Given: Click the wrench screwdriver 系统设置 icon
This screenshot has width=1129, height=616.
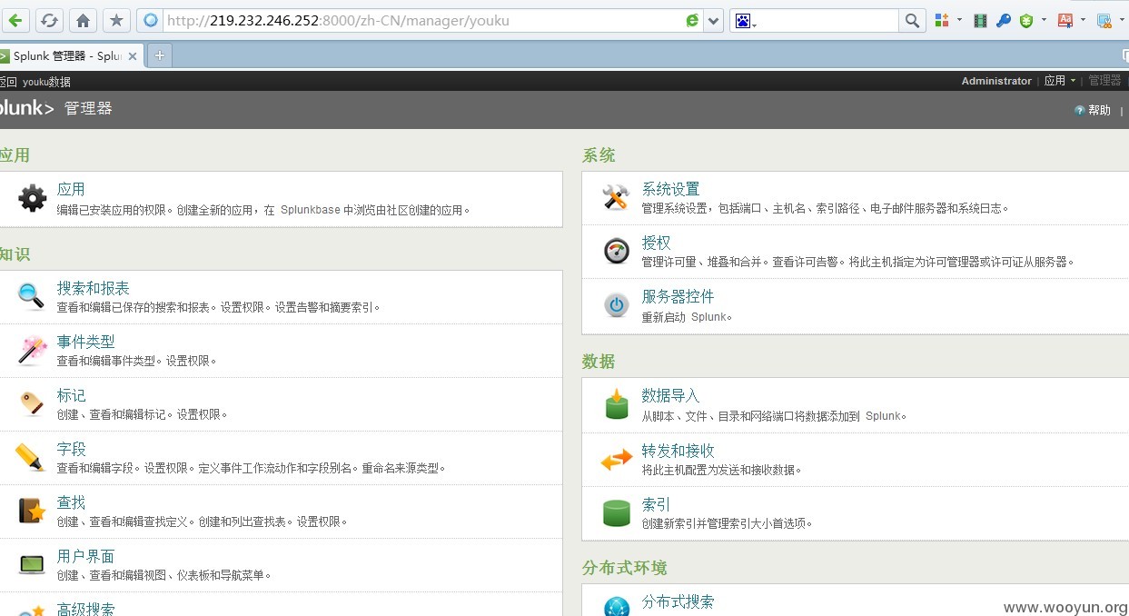Looking at the screenshot, I should [x=617, y=198].
